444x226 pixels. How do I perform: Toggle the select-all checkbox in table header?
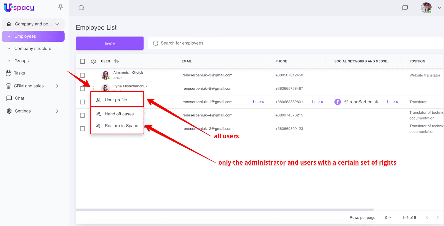82,61
